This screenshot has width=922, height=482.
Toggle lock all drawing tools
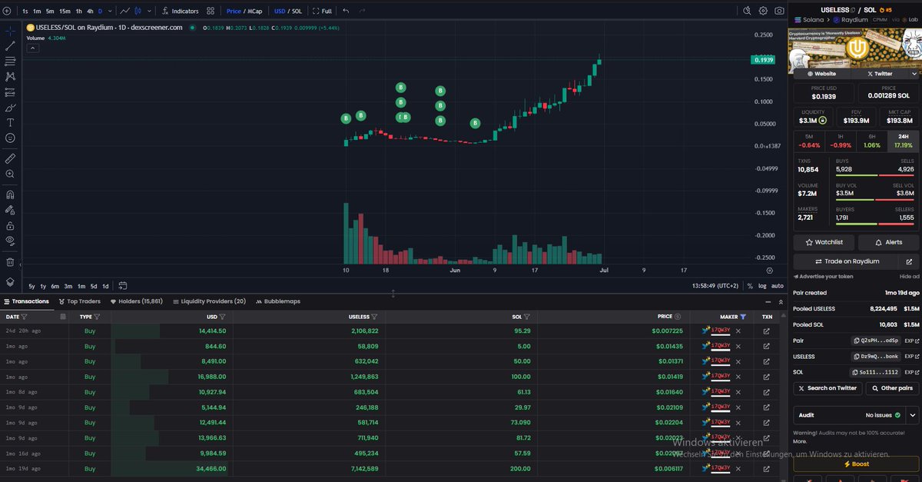pos(10,225)
